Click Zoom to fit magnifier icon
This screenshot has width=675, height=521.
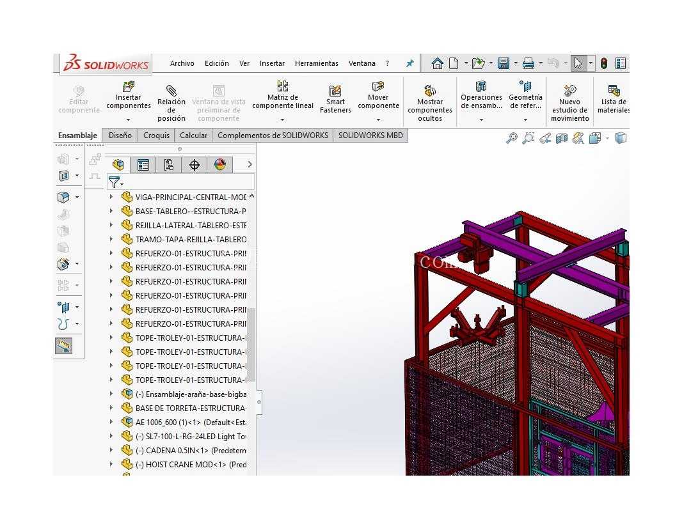click(x=511, y=138)
